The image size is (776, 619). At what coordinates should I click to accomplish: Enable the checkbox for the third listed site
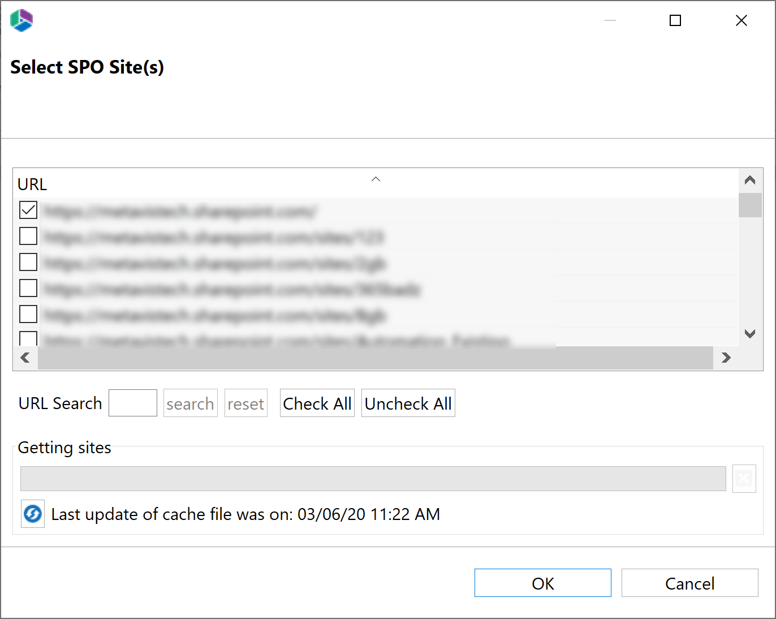(x=28, y=262)
